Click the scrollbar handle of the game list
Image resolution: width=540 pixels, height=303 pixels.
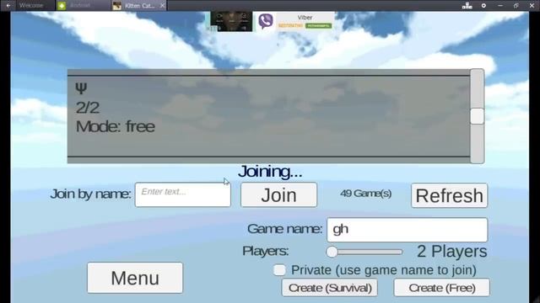click(x=477, y=116)
